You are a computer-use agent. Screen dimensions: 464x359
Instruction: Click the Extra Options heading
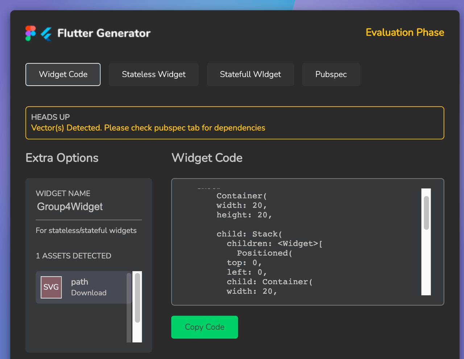[62, 158]
